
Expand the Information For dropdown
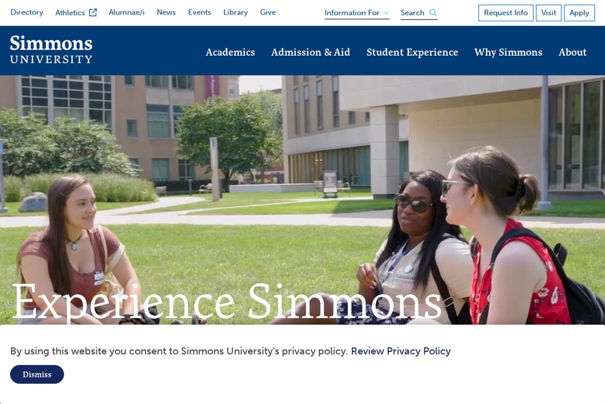[357, 13]
